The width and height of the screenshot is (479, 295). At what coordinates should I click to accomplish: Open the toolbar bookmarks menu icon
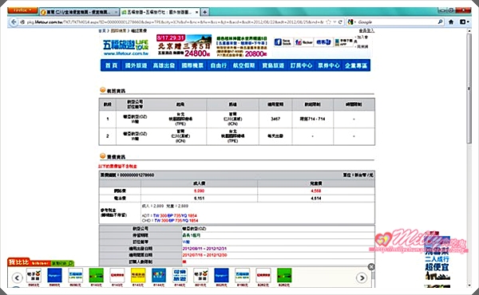coord(464,22)
